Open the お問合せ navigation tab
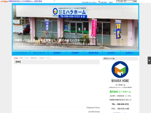 [x=130, y=53]
